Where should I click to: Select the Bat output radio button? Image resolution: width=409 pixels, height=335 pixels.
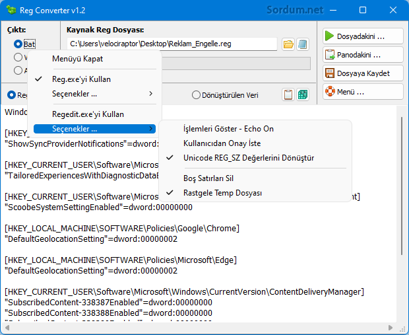18,44
